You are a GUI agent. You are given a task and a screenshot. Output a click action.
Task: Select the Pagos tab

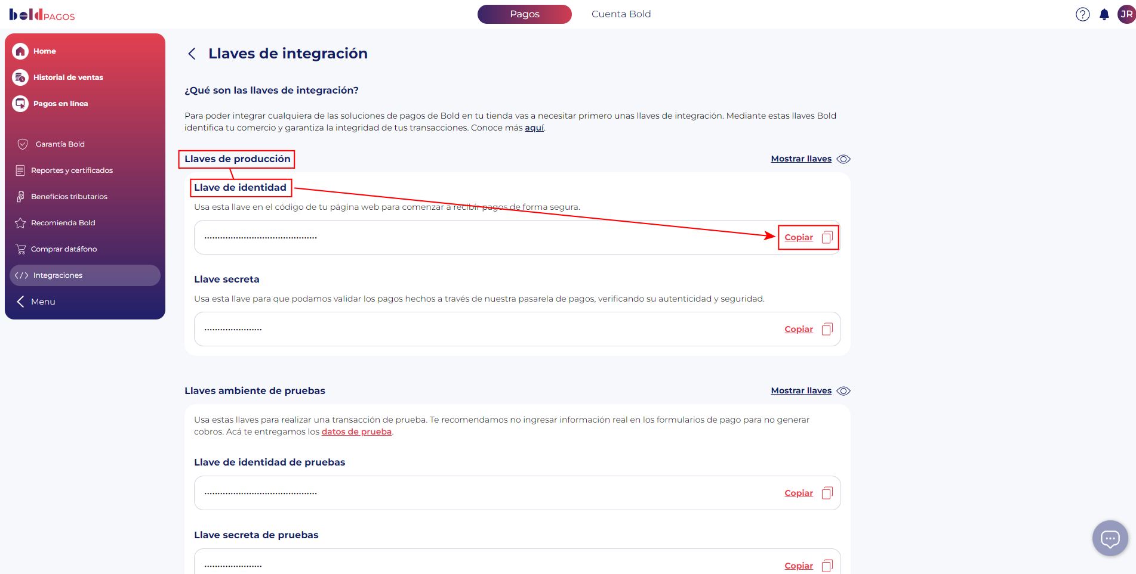(524, 14)
